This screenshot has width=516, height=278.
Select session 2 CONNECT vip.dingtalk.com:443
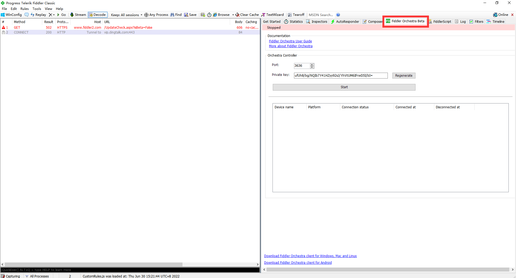130,32
